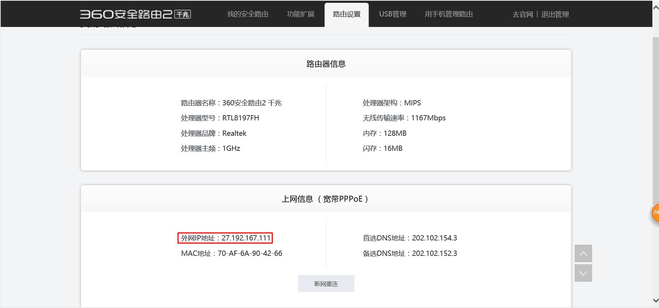Click the 上网信息（宽带PPPoE）section header
This screenshot has height=308, width=659.
coord(326,199)
